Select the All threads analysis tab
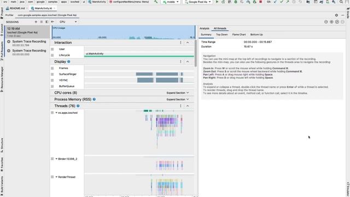 pos(220,28)
